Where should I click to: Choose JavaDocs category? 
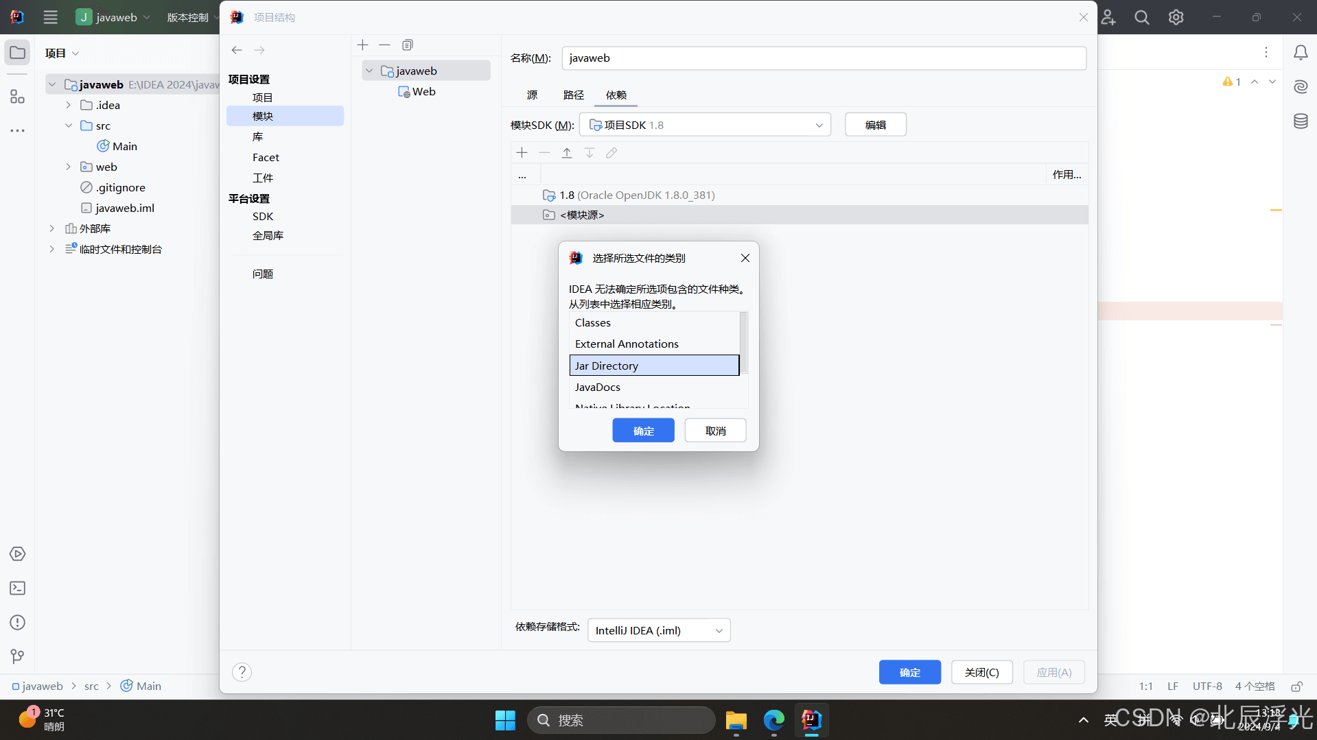pyautogui.click(x=655, y=387)
